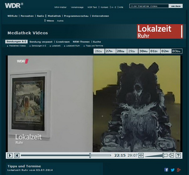Viewport: 189px width, 175px height.
Task: Share the video on Twitter
Action: point(173,170)
